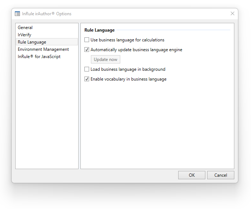This screenshot has width=251, height=209.
Task: Click the 'Enable vocabulary in business language' label text
Action: pos(129,79)
